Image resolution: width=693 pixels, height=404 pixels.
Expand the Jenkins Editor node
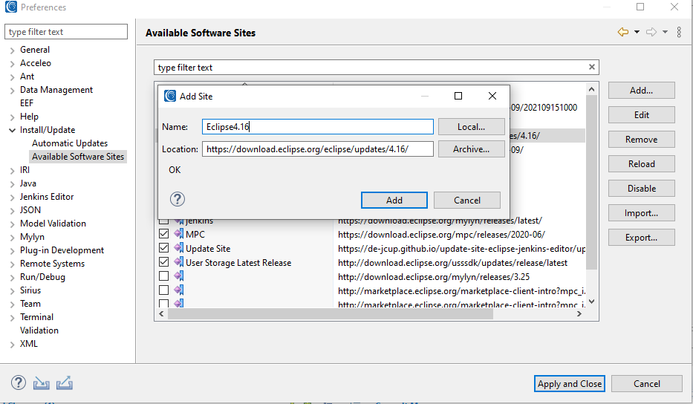[13, 197]
